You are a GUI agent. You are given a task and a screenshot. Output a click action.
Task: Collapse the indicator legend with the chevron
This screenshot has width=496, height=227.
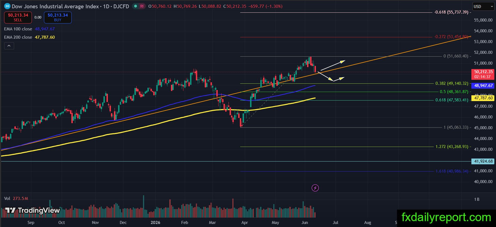tap(9, 46)
